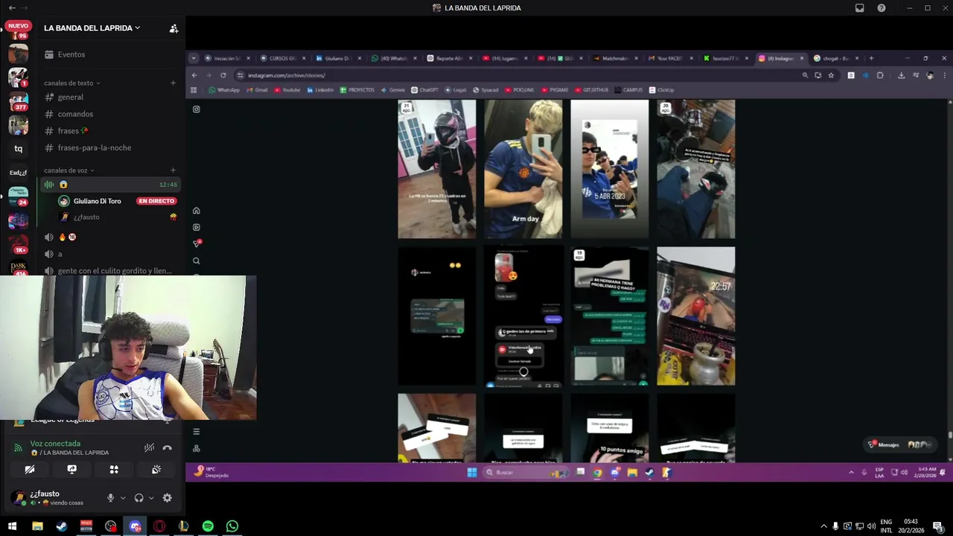The height and width of the screenshot is (536, 953).
Task: Select the scream emoji voice channel
Action: pos(110,185)
